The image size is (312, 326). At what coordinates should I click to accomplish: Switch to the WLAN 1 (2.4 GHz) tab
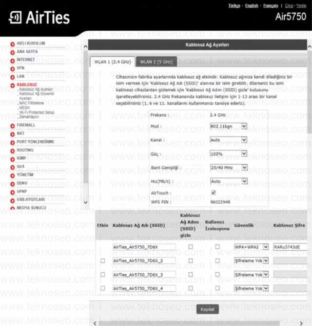pyautogui.click(x=113, y=62)
